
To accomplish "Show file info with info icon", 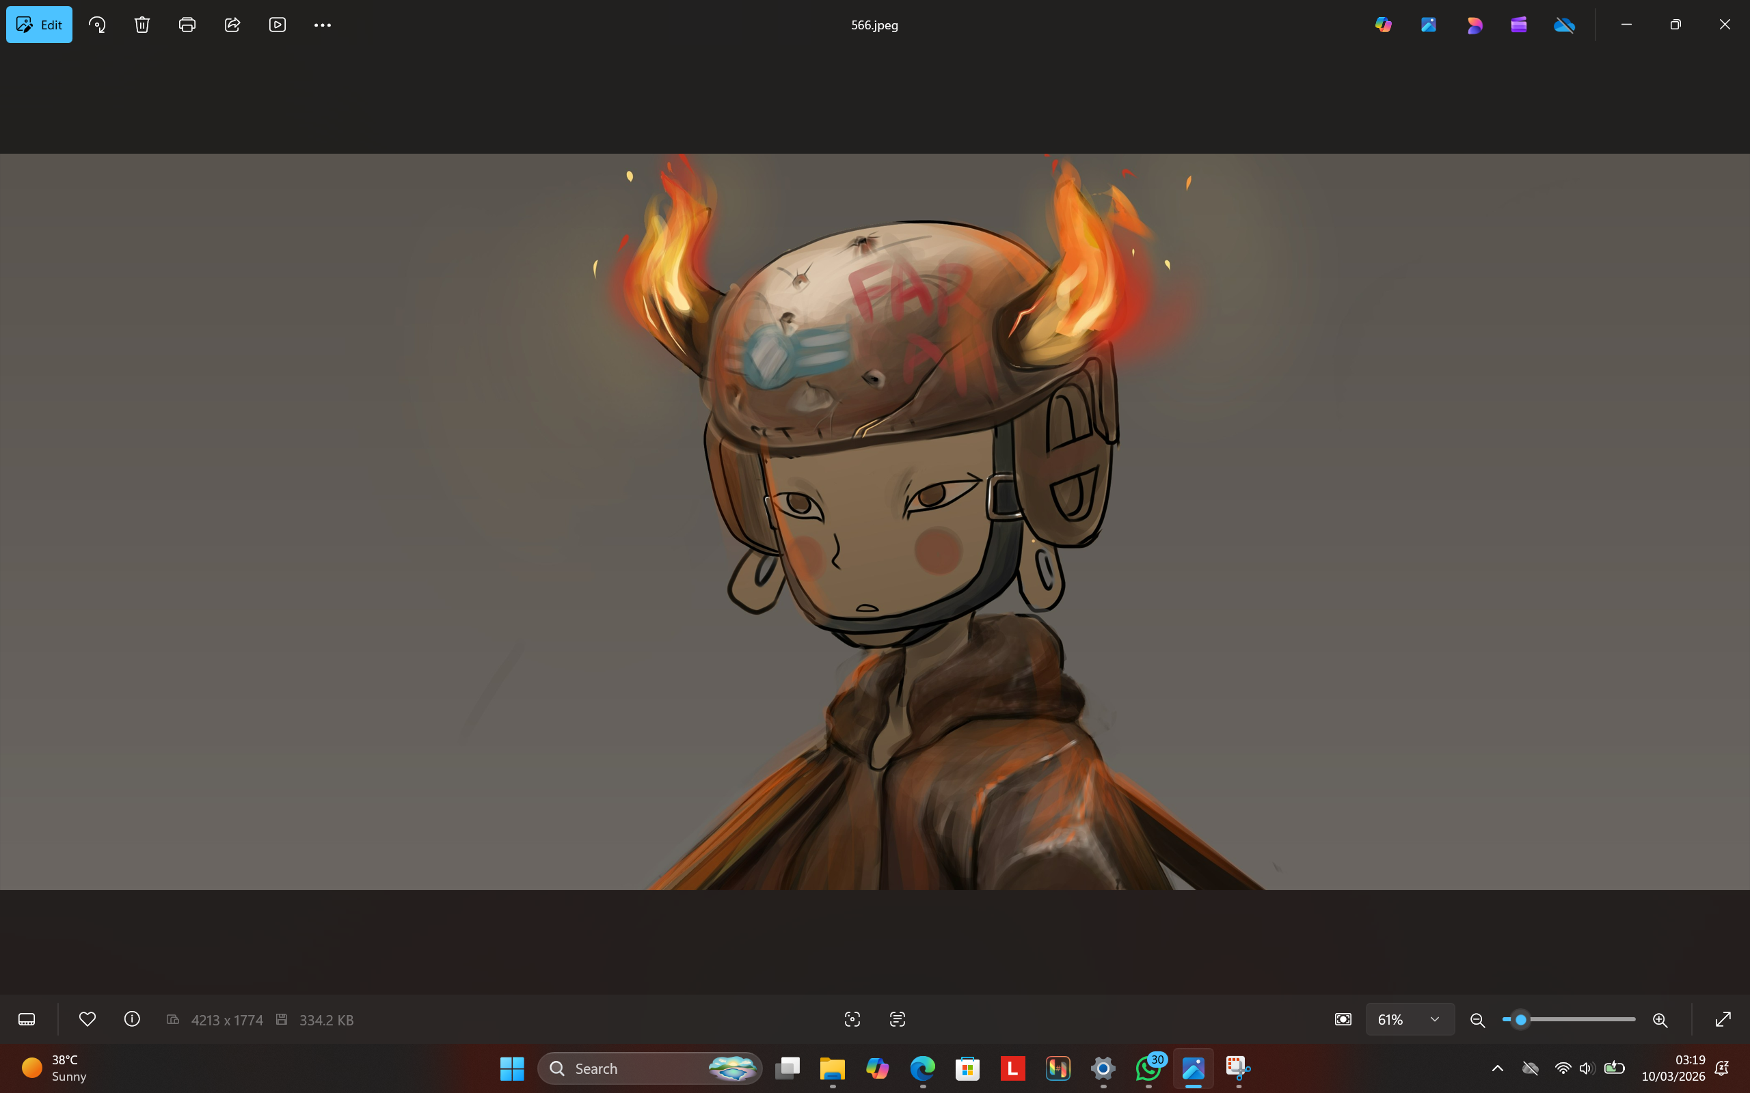I will (x=133, y=1019).
